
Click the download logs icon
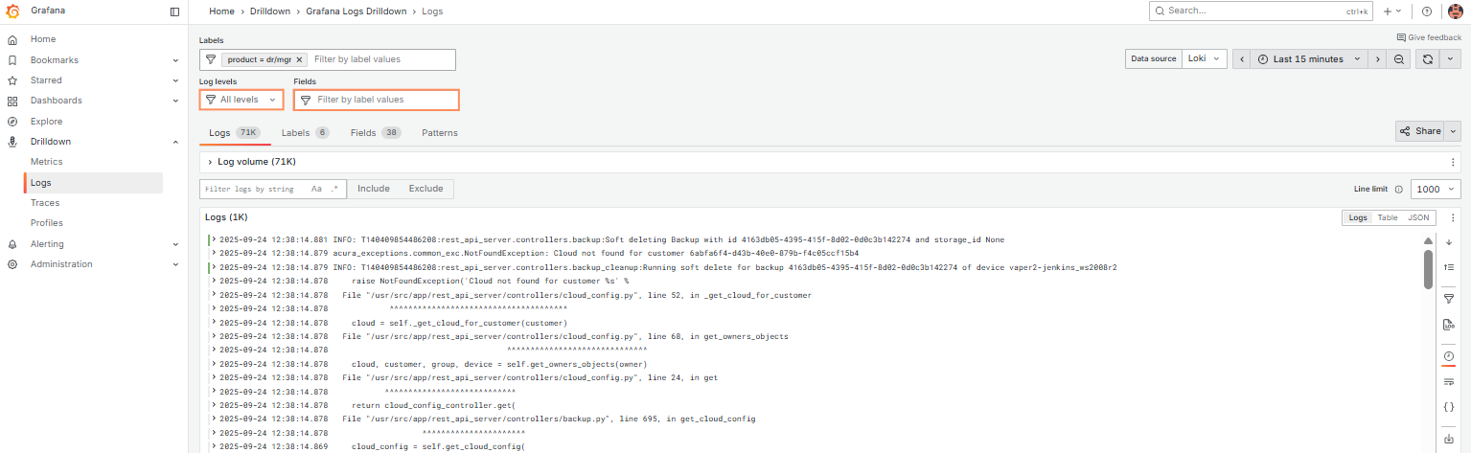point(1448,440)
